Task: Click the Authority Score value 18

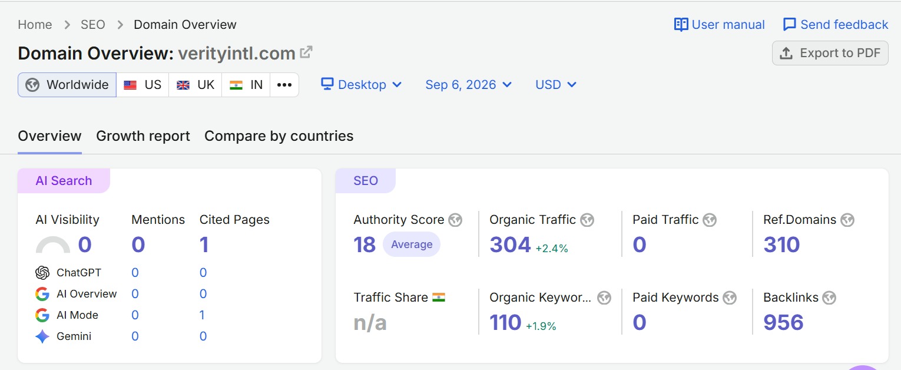Action: click(365, 245)
